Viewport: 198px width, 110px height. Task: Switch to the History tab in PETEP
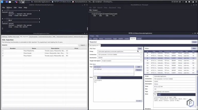pos(101,39)
